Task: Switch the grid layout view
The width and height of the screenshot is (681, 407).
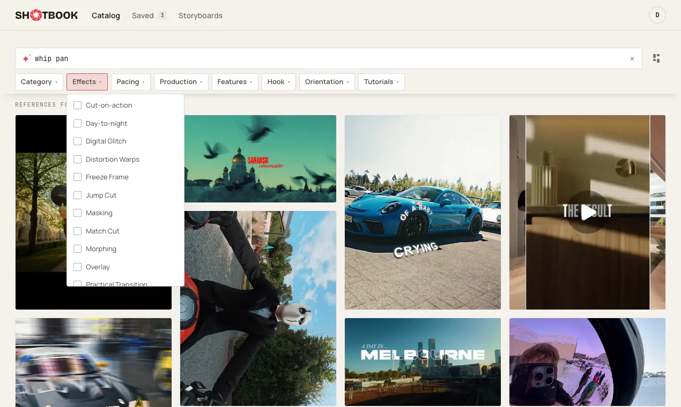Action: (x=656, y=58)
